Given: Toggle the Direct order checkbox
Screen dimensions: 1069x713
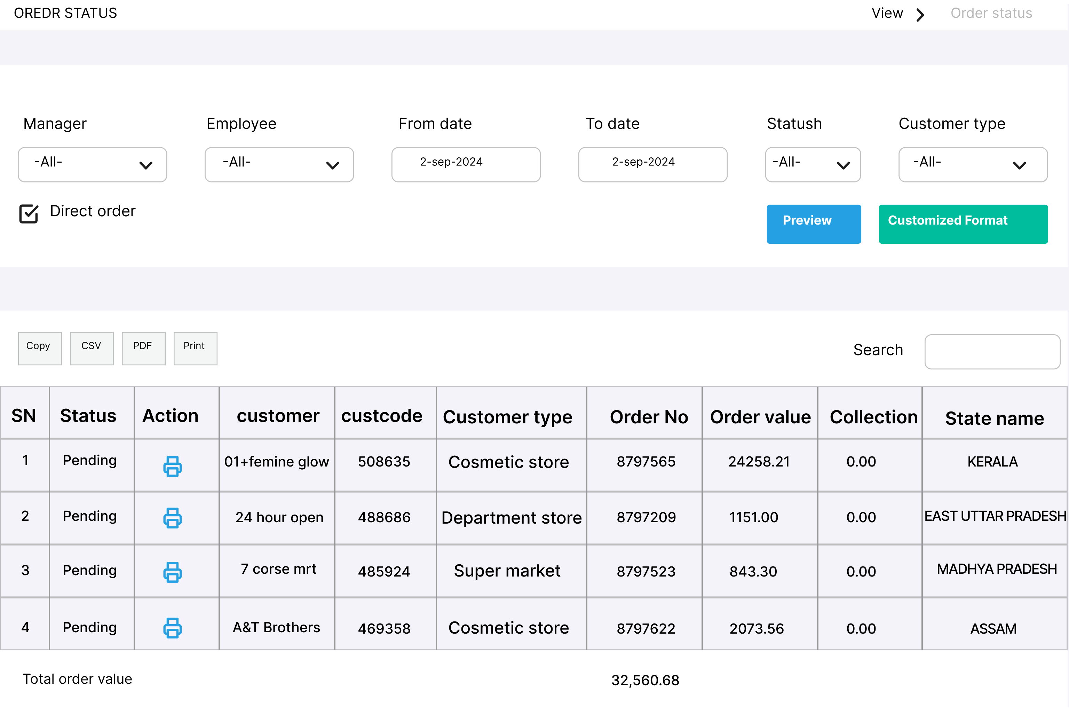Looking at the screenshot, I should pyautogui.click(x=29, y=214).
